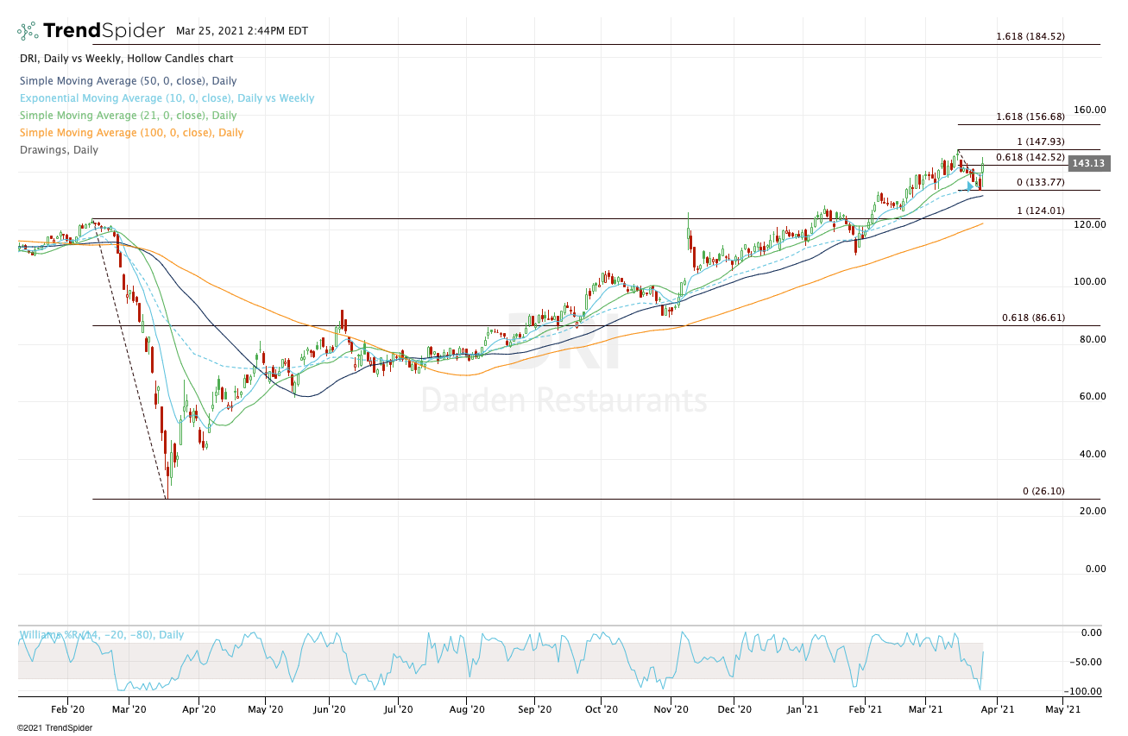
Task: Select the Simple Moving Average 100 legend entry
Action: tap(130, 133)
